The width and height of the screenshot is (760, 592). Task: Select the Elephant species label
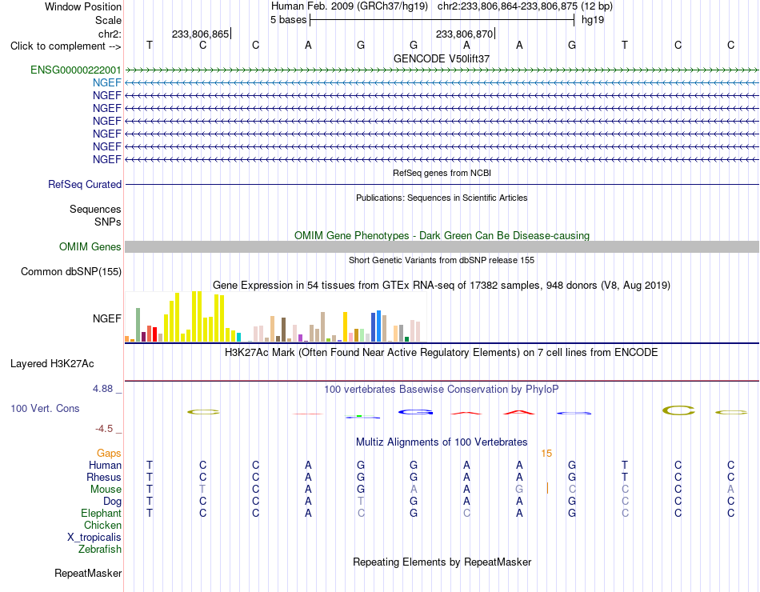101,513
